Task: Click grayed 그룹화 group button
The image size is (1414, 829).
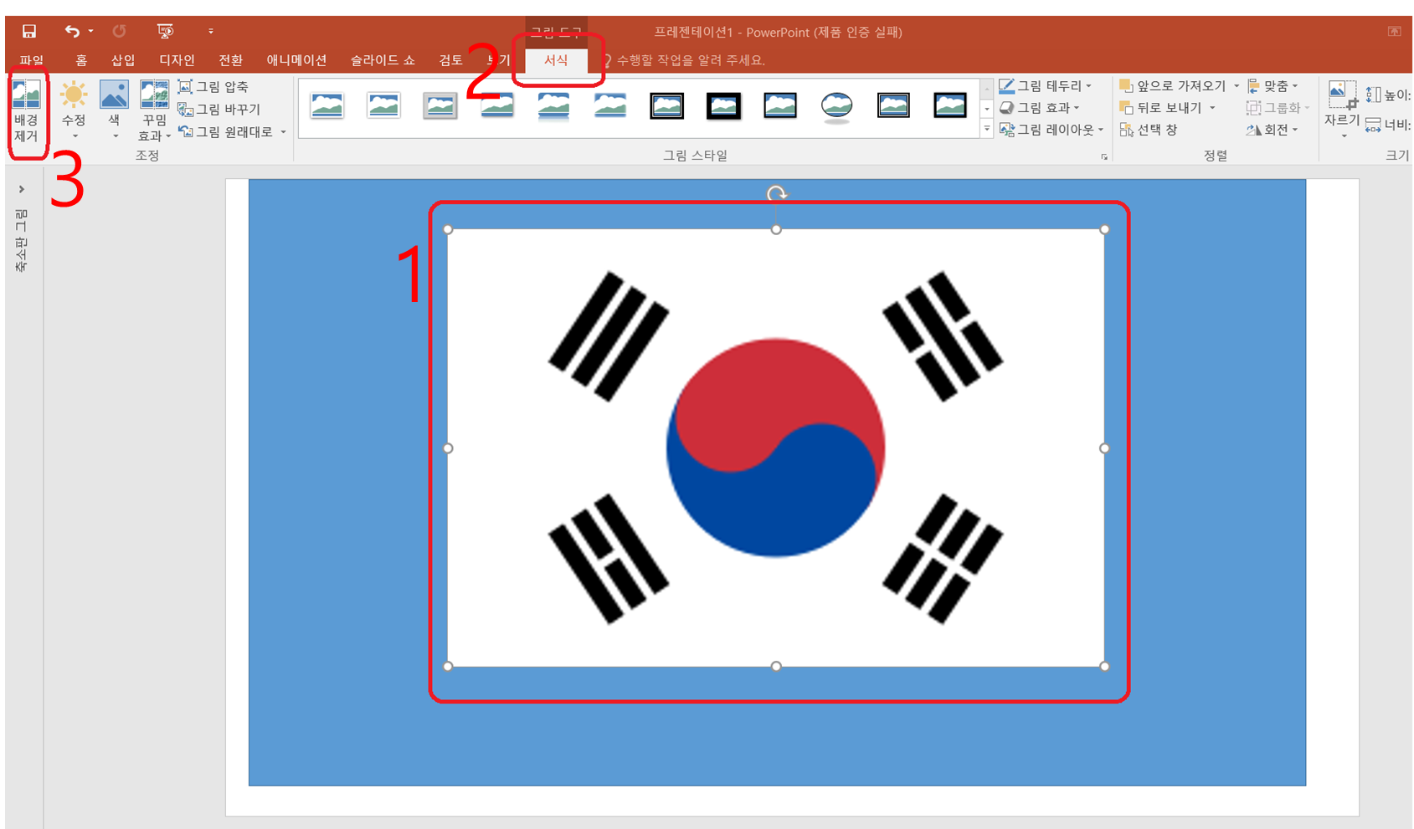Action: pyautogui.click(x=1278, y=108)
